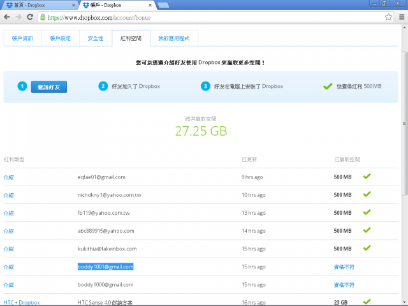The image size is (408, 306).
Task: Switch to the first Dropbox home browser tab
Action: [39, 5]
